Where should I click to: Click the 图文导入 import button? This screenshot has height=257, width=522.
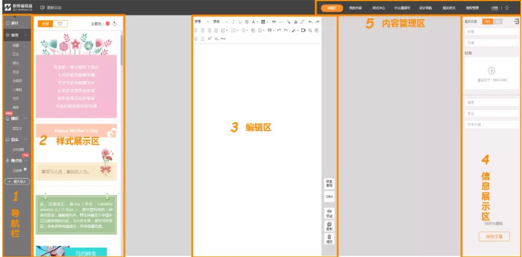coord(17,181)
